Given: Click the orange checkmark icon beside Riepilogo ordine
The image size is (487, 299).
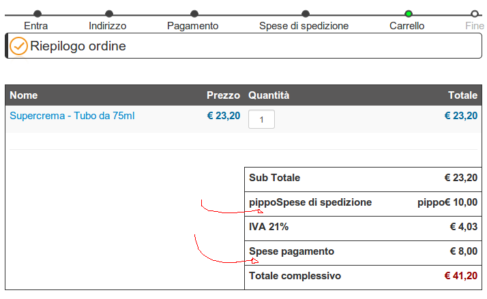Looking at the screenshot, I should point(18,46).
